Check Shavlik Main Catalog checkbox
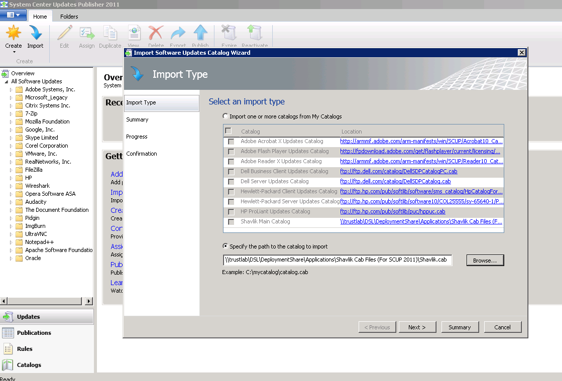Image resolution: width=562 pixels, height=381 pixels. [231, 222]
